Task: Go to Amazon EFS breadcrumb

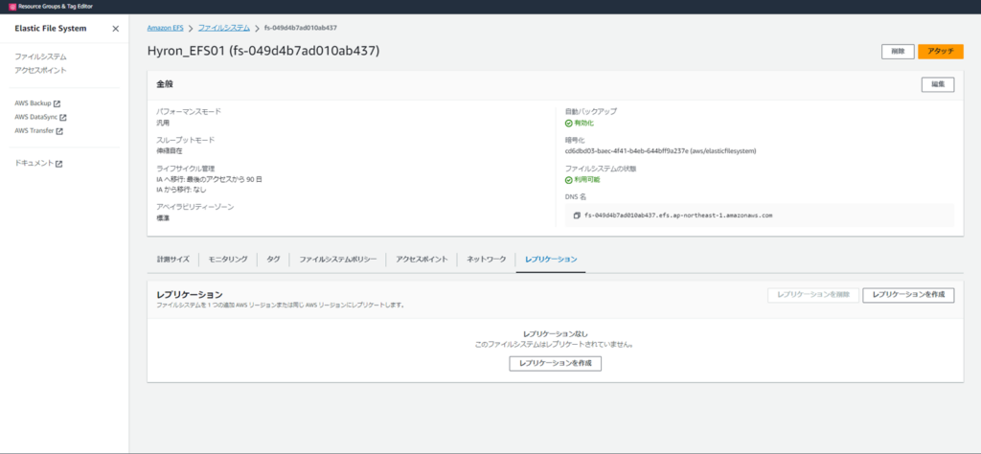Action: point(165,28)
